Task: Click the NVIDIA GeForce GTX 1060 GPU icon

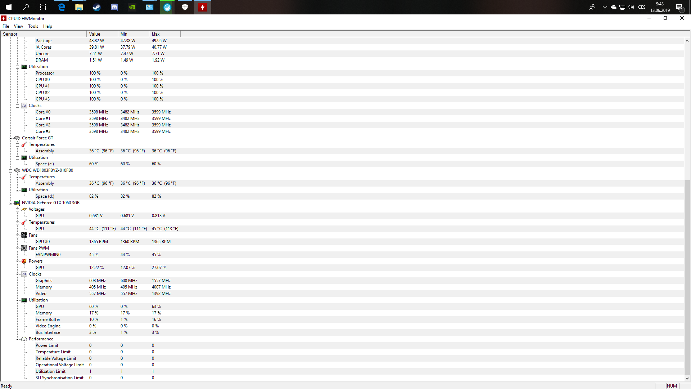Action: click(x=17, y=203)
